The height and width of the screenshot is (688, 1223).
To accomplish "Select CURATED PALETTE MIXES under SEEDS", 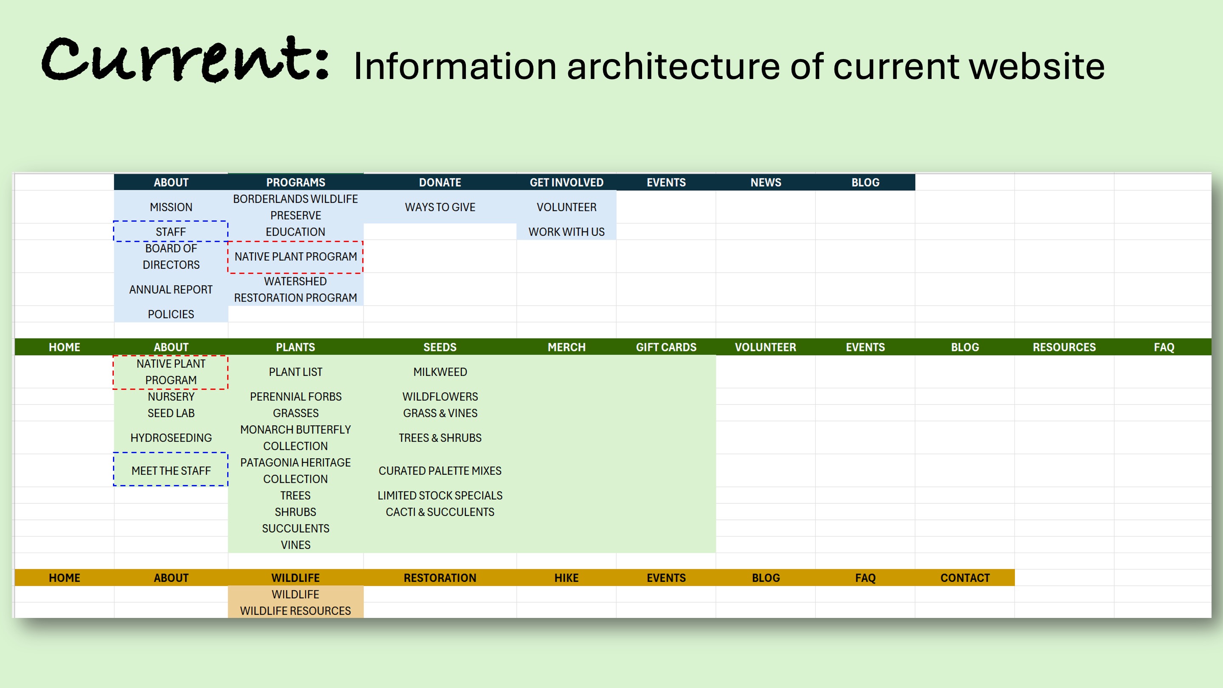I will [440, 471].
